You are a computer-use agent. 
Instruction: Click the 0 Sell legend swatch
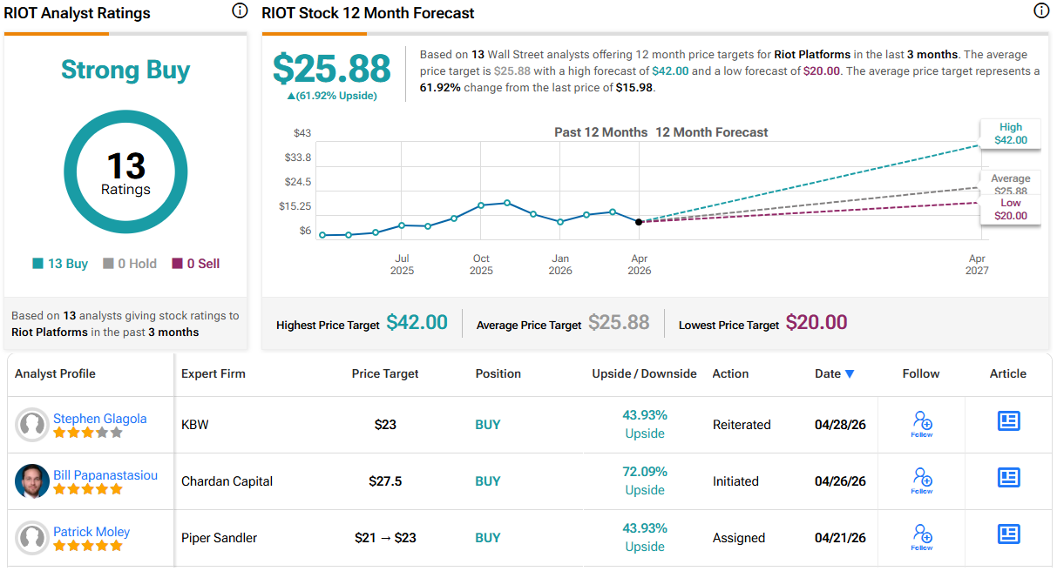(x=177, y=264)
